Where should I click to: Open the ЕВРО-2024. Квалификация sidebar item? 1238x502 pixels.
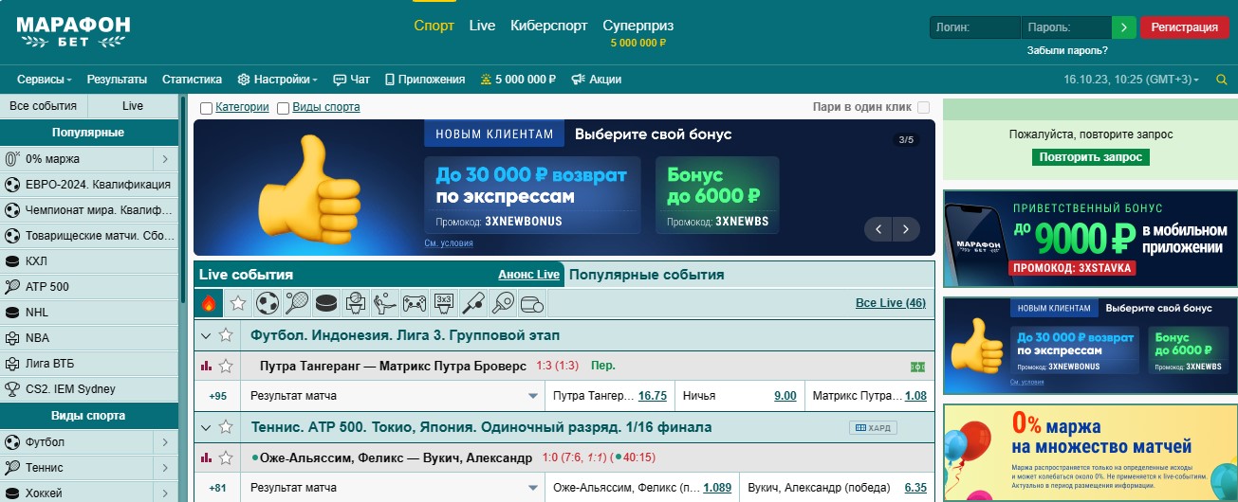pyautogui.click(x=89, y=185)
